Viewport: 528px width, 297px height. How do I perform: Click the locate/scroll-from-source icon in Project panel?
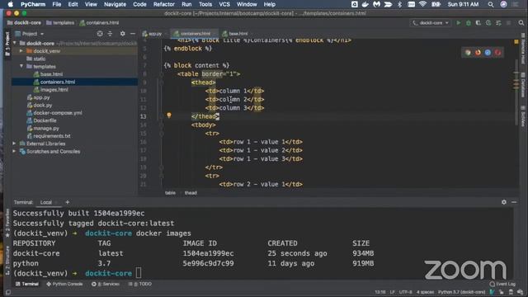[x=100, y=34]
